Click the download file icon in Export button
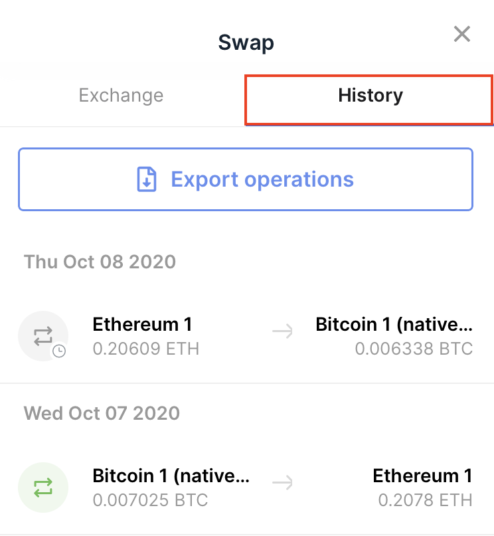Image resolution: width=494 pixels, height=536 pixels. 146,180
